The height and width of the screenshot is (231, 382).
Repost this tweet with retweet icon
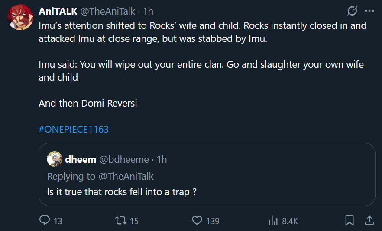click(x=120, y=221)
